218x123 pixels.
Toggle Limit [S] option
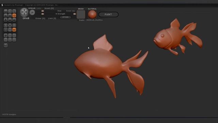point(52,18)
